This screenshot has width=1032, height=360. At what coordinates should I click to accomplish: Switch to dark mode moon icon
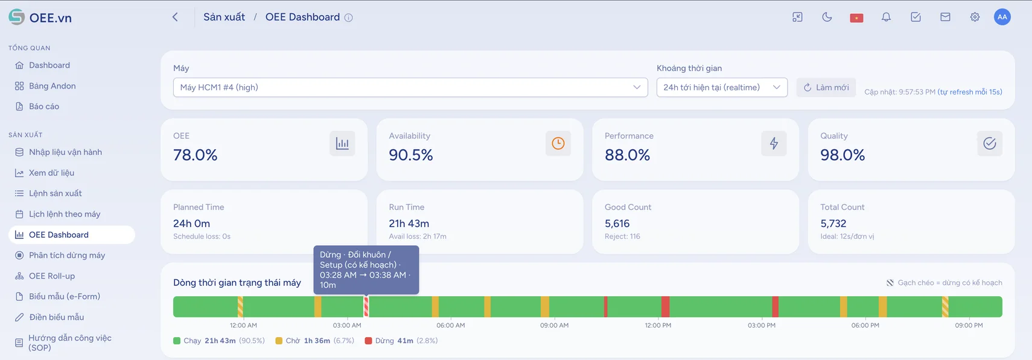point(827,17)
